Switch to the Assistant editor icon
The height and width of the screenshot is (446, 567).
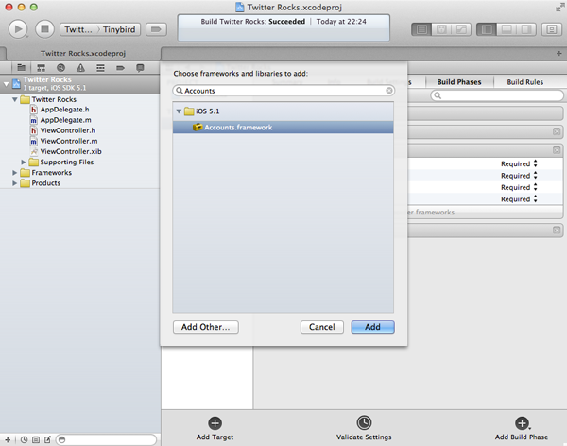point(441,29)
